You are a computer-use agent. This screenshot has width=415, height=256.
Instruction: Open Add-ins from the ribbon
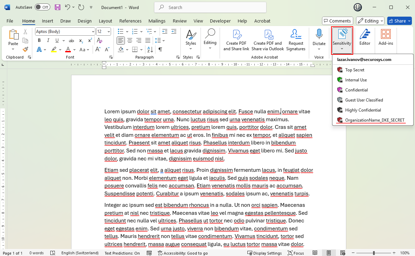coord(386,38)
